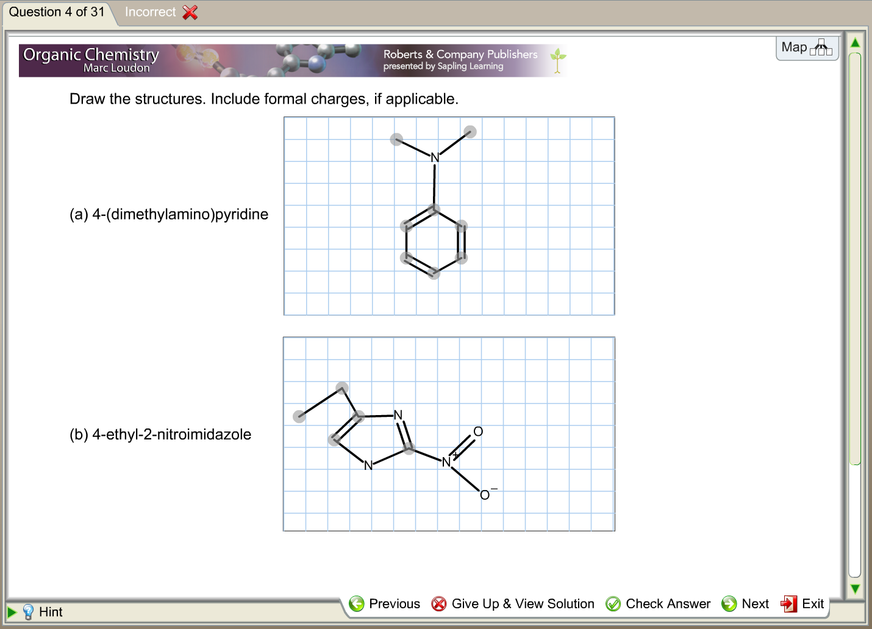The image size is (872, 629).
Task: Click the scrollbar down arrow
Action: [854, 589]
